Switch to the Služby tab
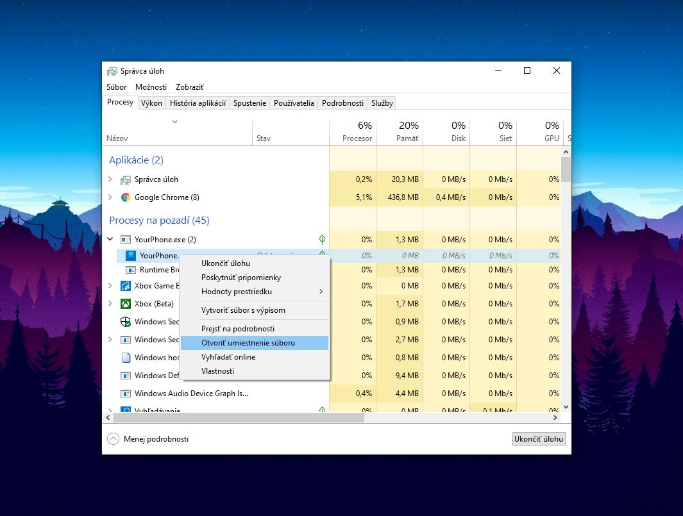Image resolution: width=683 pixels, height=516 pixels. coord(382,103)
